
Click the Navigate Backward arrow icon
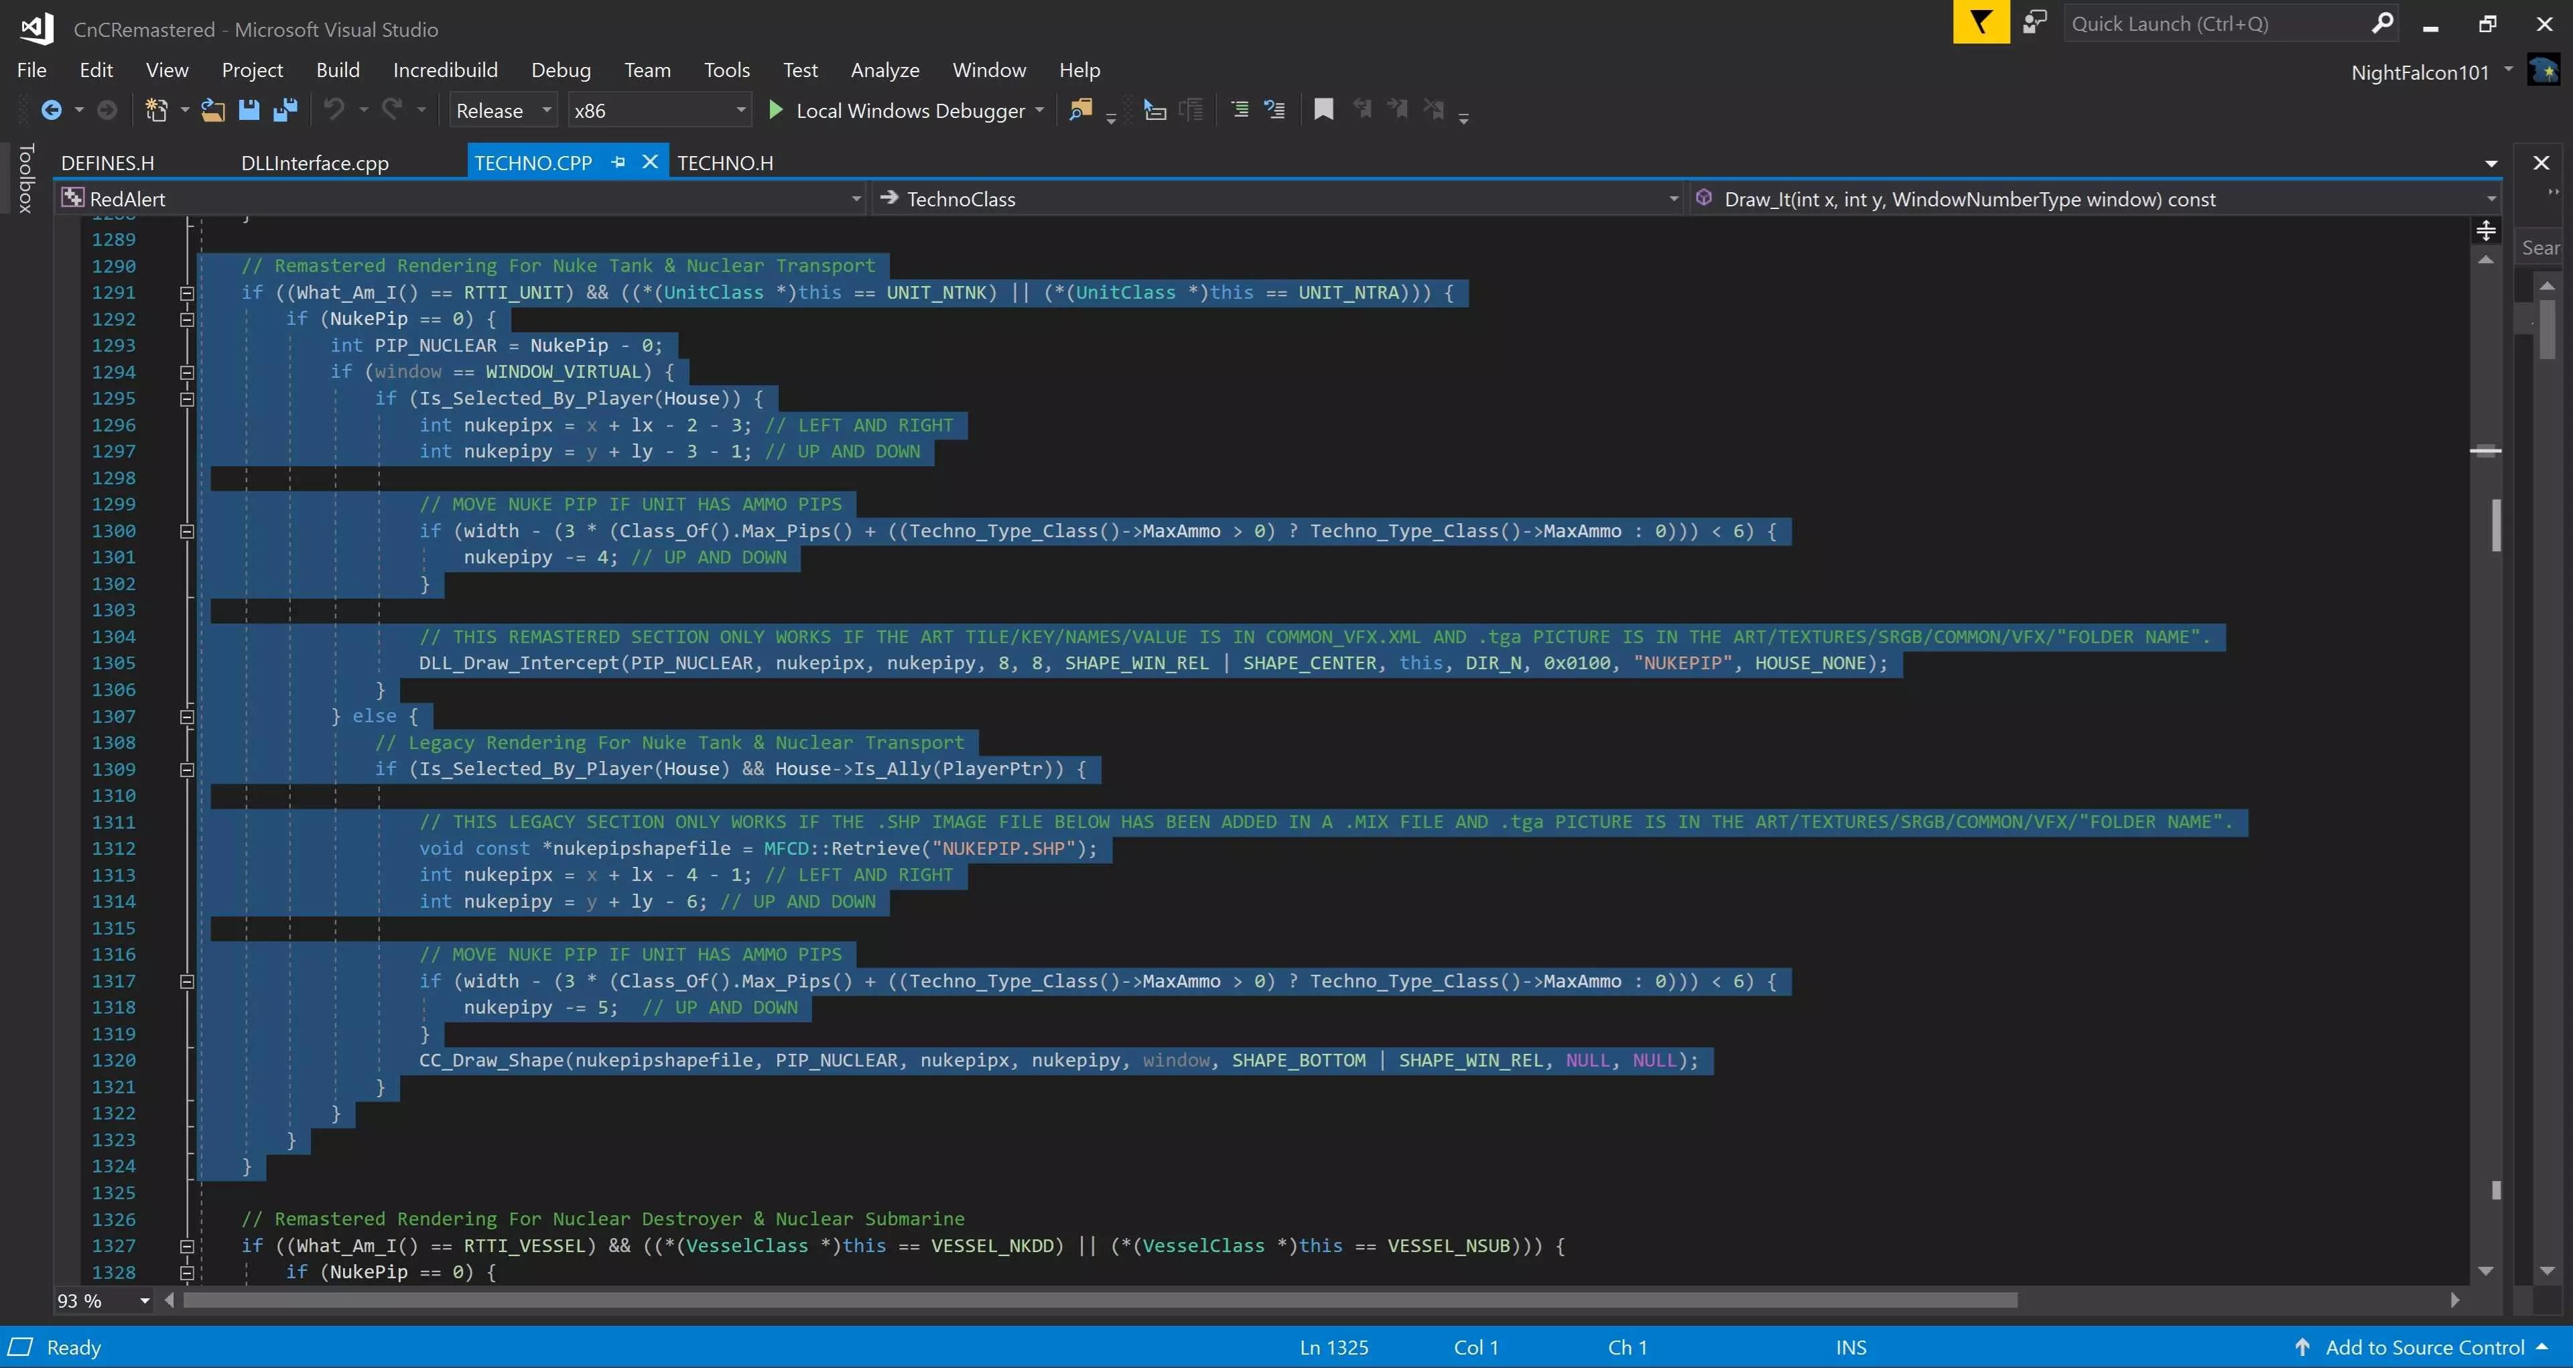tap(51, 111)
